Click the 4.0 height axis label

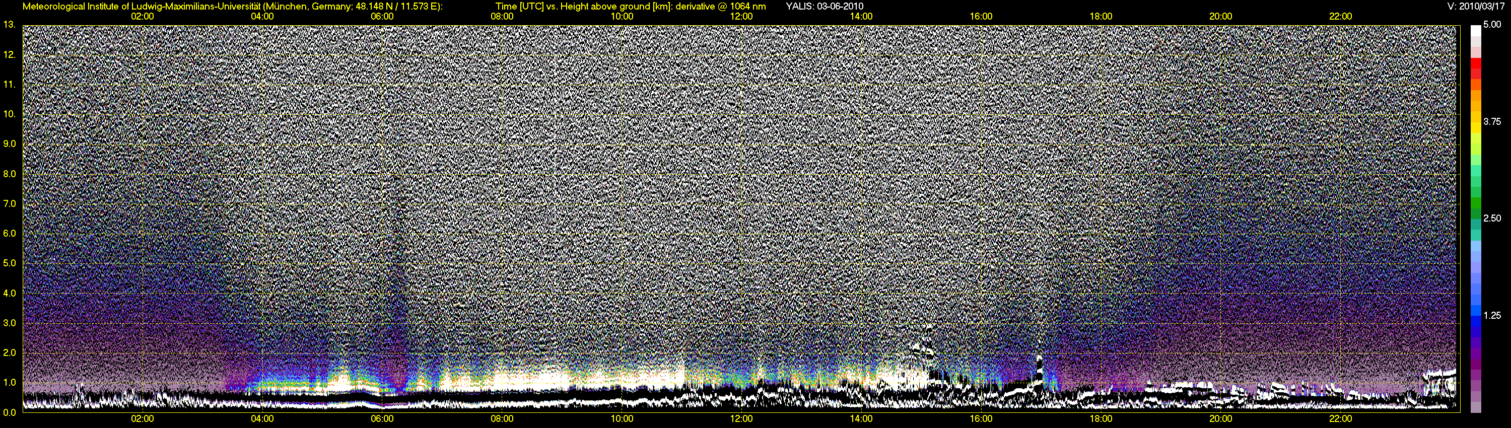tap(9, 293)
